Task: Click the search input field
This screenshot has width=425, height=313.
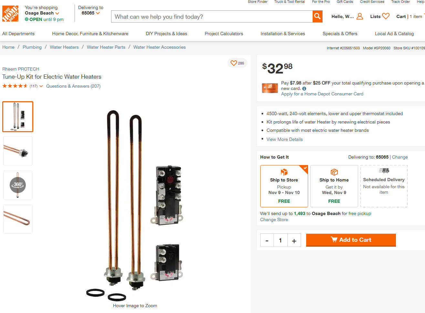Action: (212, 16)
